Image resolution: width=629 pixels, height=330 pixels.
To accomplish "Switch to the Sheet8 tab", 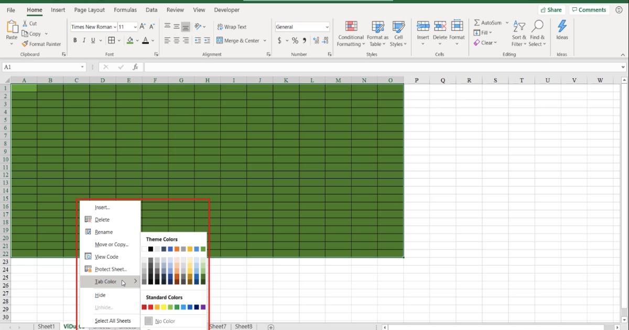I will coord(243,326).
